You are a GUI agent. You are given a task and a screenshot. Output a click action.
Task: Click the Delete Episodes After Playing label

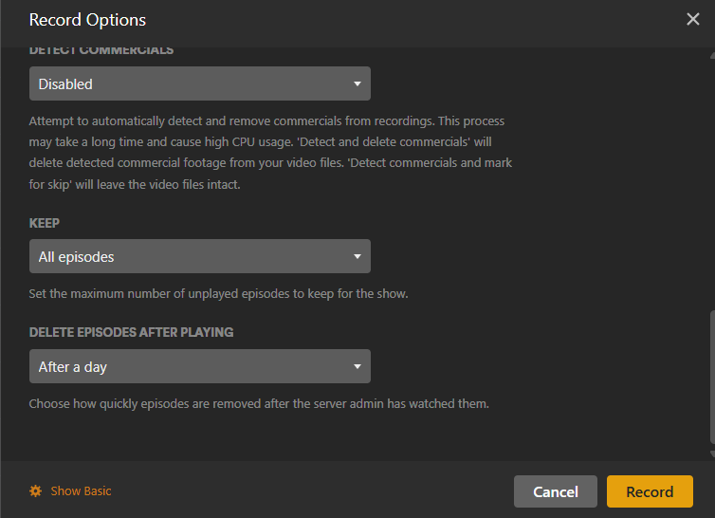(x=131, y=332)
